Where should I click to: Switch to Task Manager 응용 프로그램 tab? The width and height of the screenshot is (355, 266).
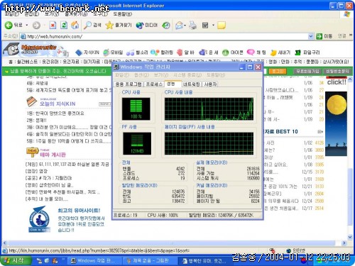coord(129,84)
